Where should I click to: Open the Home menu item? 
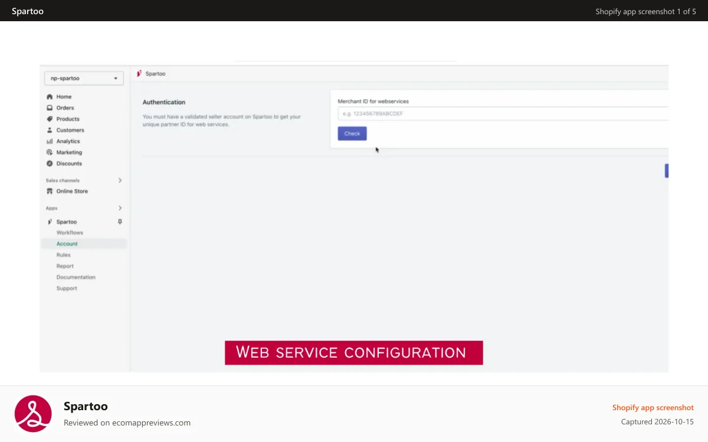coord(64,97)
